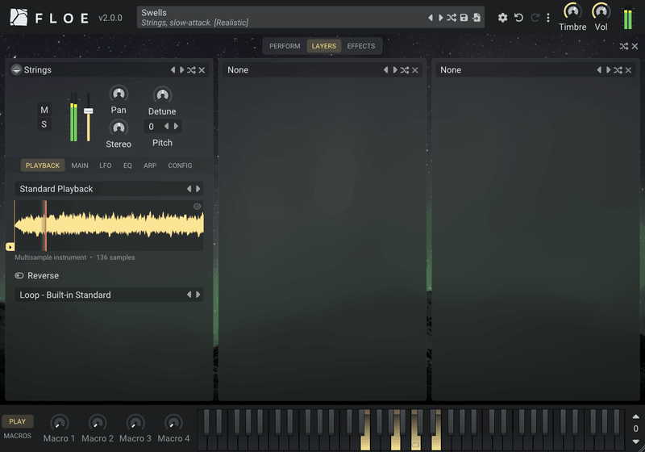
Task: Toggle waveform eye visibility icon
Action: (x=197, y=207)
